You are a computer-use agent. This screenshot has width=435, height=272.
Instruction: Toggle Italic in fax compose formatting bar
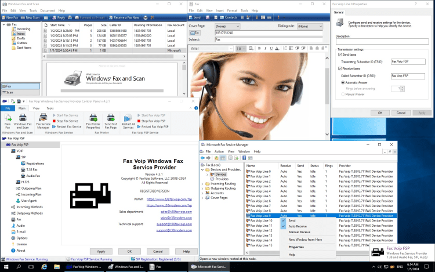(265, 49)
